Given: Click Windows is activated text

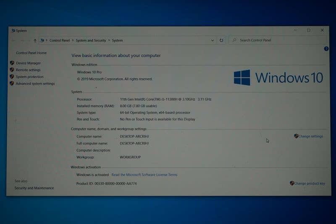Looking at the screenshot, I should coord(92,175).
